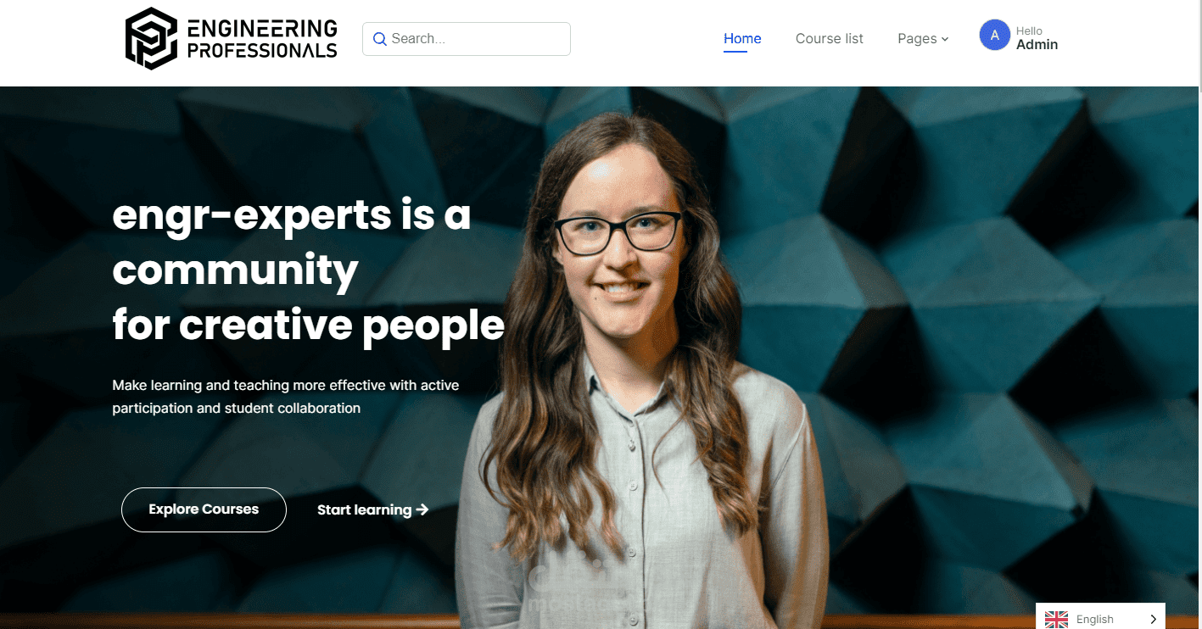Select the English language label

pos(1094,620)
